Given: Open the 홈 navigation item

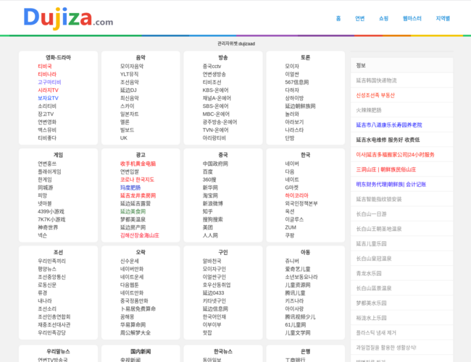Looking at the screenshot, I should [338, 19].
